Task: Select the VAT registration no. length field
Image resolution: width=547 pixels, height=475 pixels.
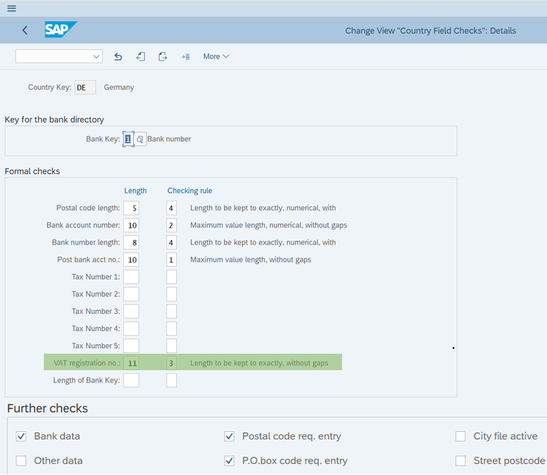Action: 131,363
